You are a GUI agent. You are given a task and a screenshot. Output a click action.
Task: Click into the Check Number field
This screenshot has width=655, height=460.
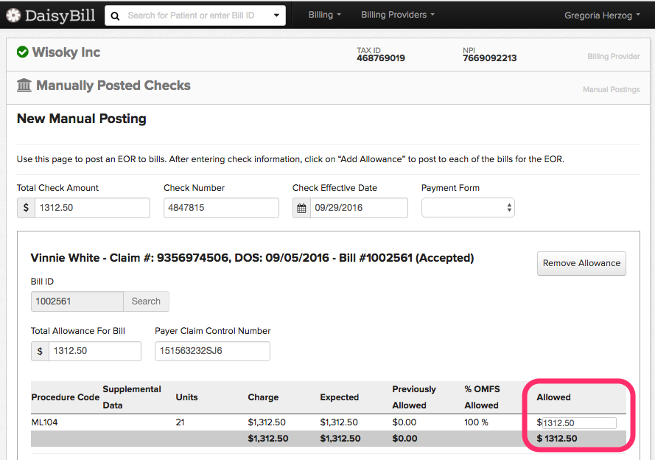[221, 208]
